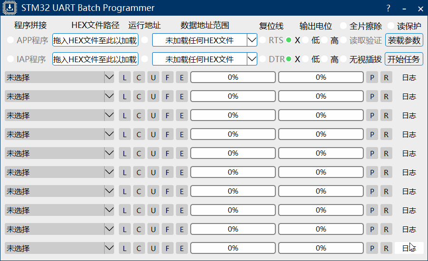Enable the 全片擦除 option
This screenshot has height=261, width=428.
click(343, 26)
